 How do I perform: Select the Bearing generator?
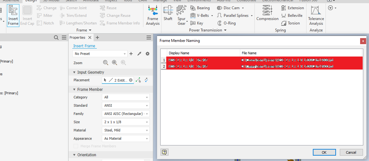coord(200,8)
